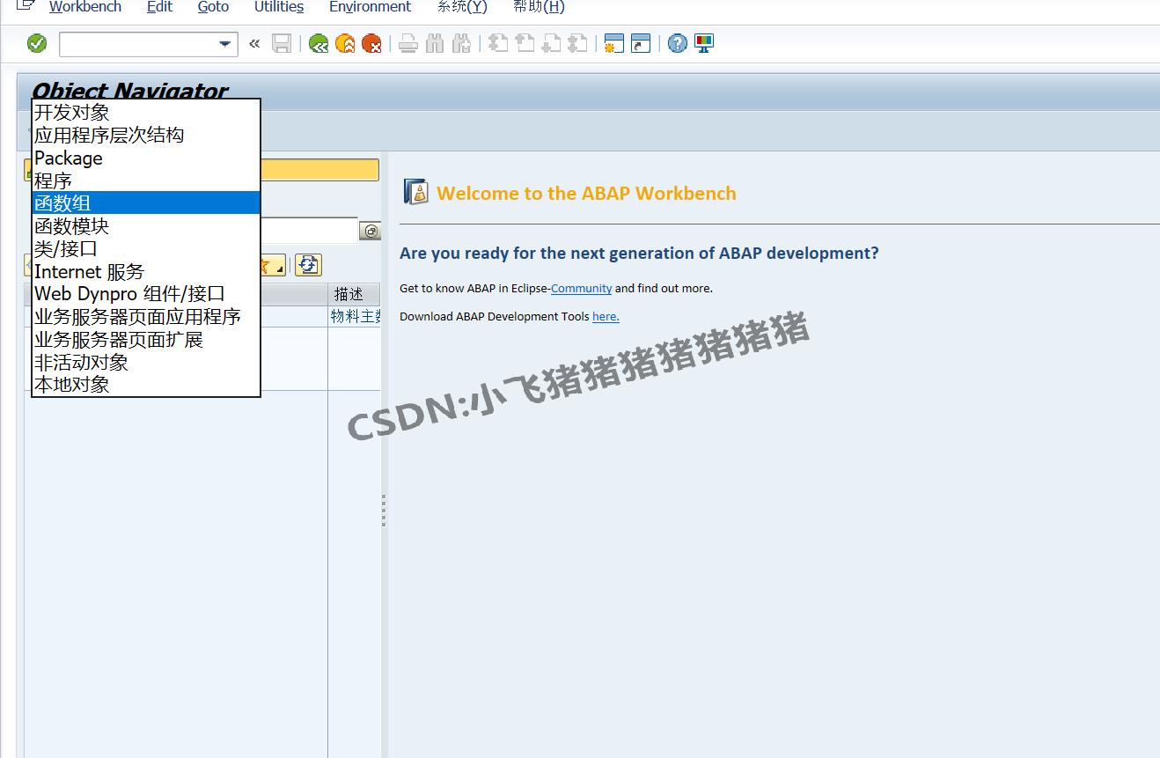Choose 本地对象 from the list
Screen dimensions: 1160x758
click(146, 385)
